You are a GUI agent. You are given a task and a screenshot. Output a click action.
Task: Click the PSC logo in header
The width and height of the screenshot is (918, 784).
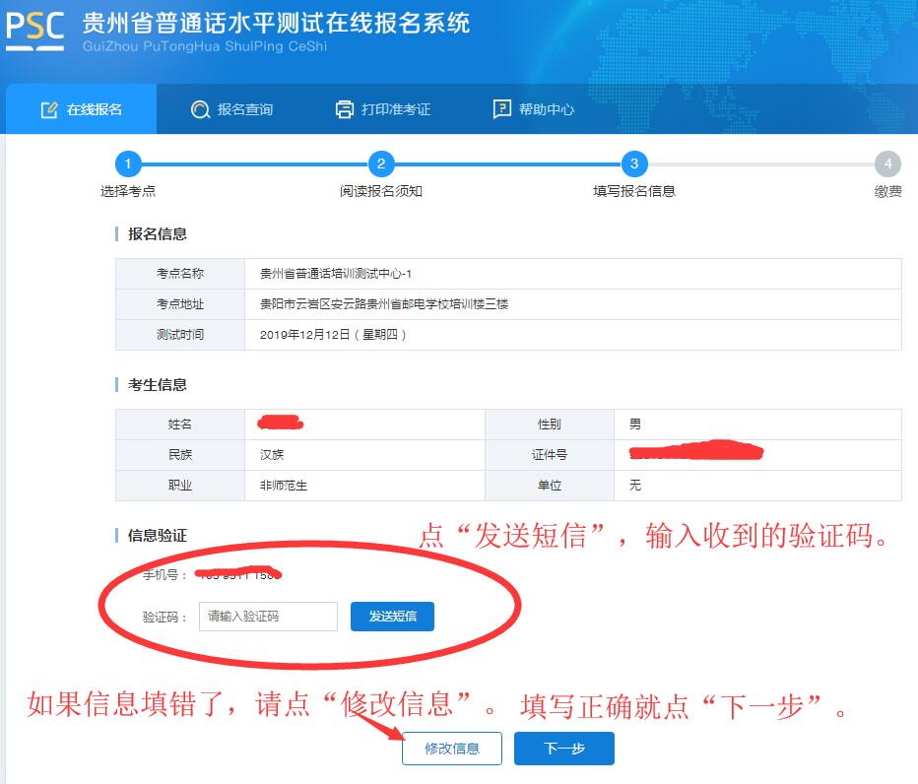[34, 31]
